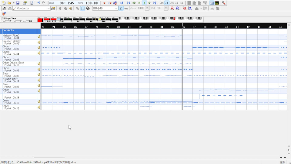The width and height of the screenshot is (291, 164).
Task: Click the horizontal scrollbar thumb
Action: pos(49,158)
